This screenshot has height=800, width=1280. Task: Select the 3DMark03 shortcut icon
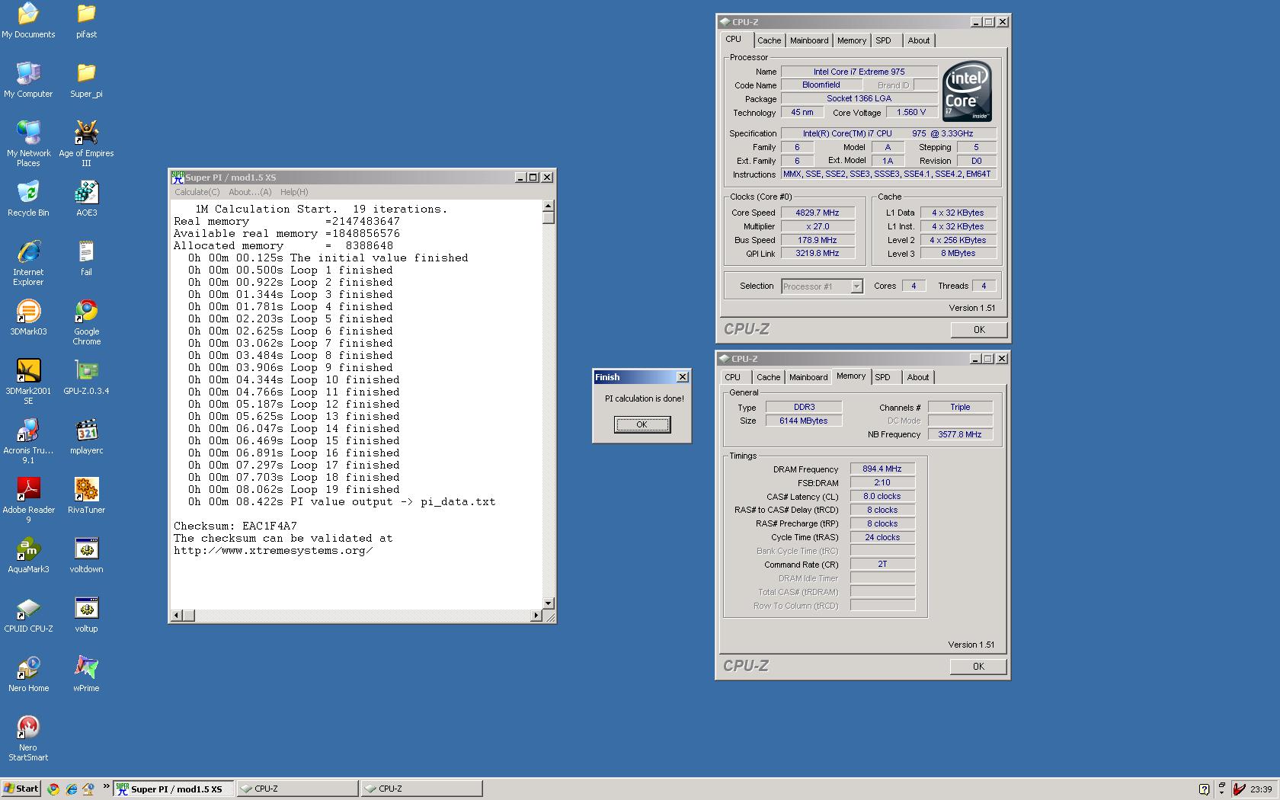(28, 318)
